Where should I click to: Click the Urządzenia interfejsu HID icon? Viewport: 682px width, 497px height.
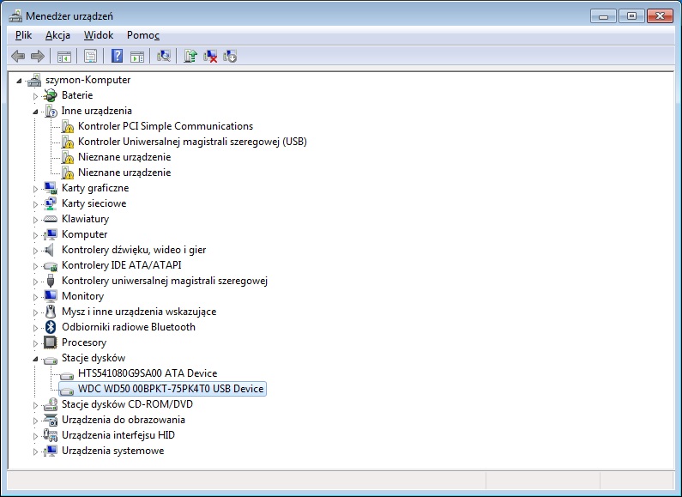click(x=51, y=435)
